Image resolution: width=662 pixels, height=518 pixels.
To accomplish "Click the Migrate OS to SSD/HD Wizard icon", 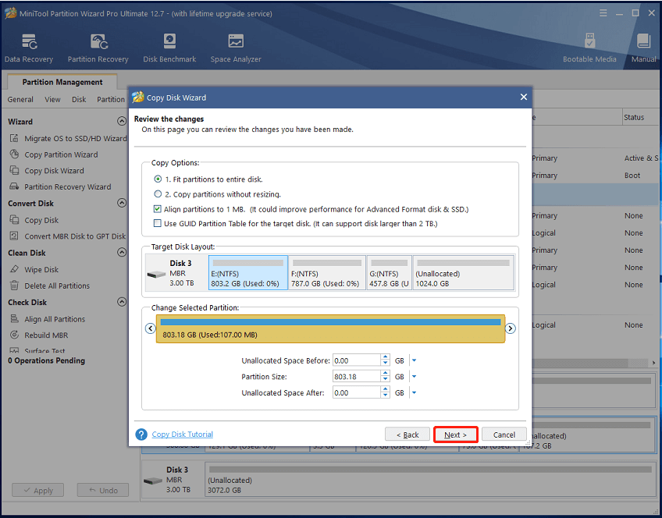I will tap(14, 138).
